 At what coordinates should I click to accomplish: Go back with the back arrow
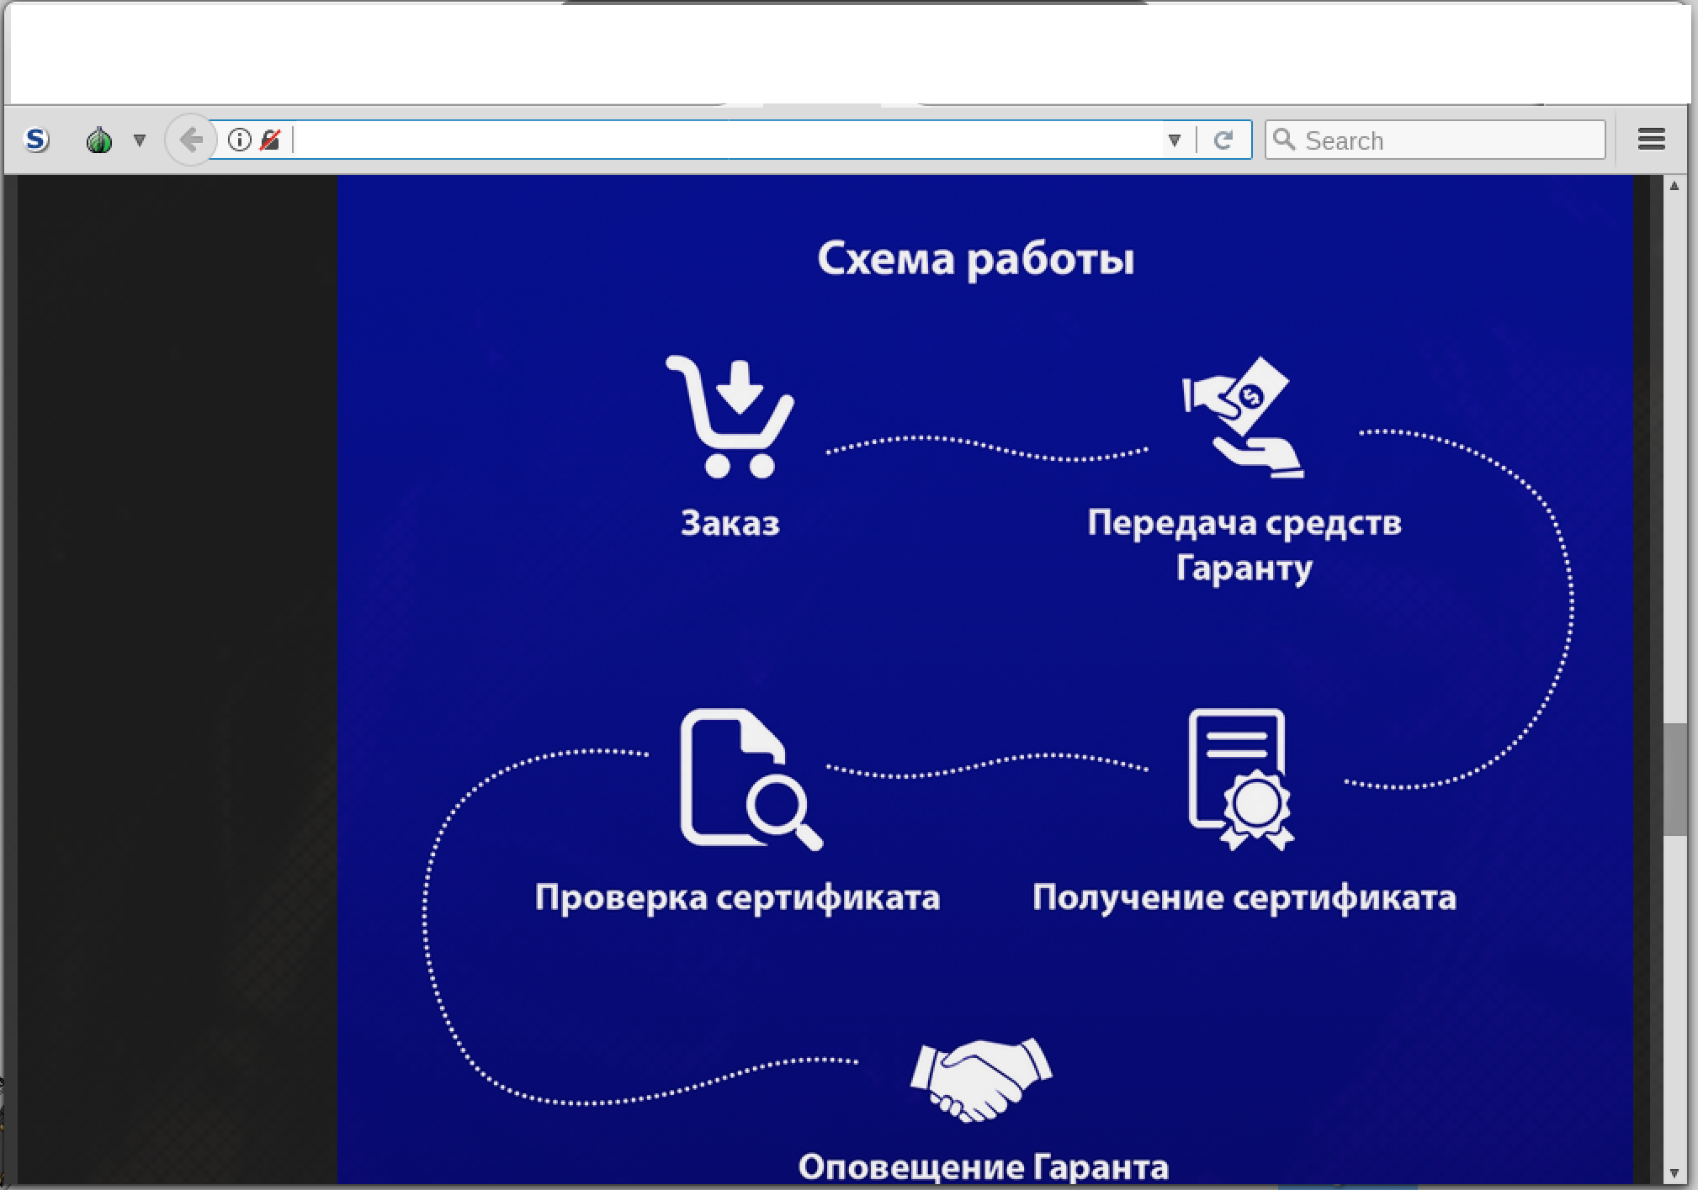(x=191, y=140)
